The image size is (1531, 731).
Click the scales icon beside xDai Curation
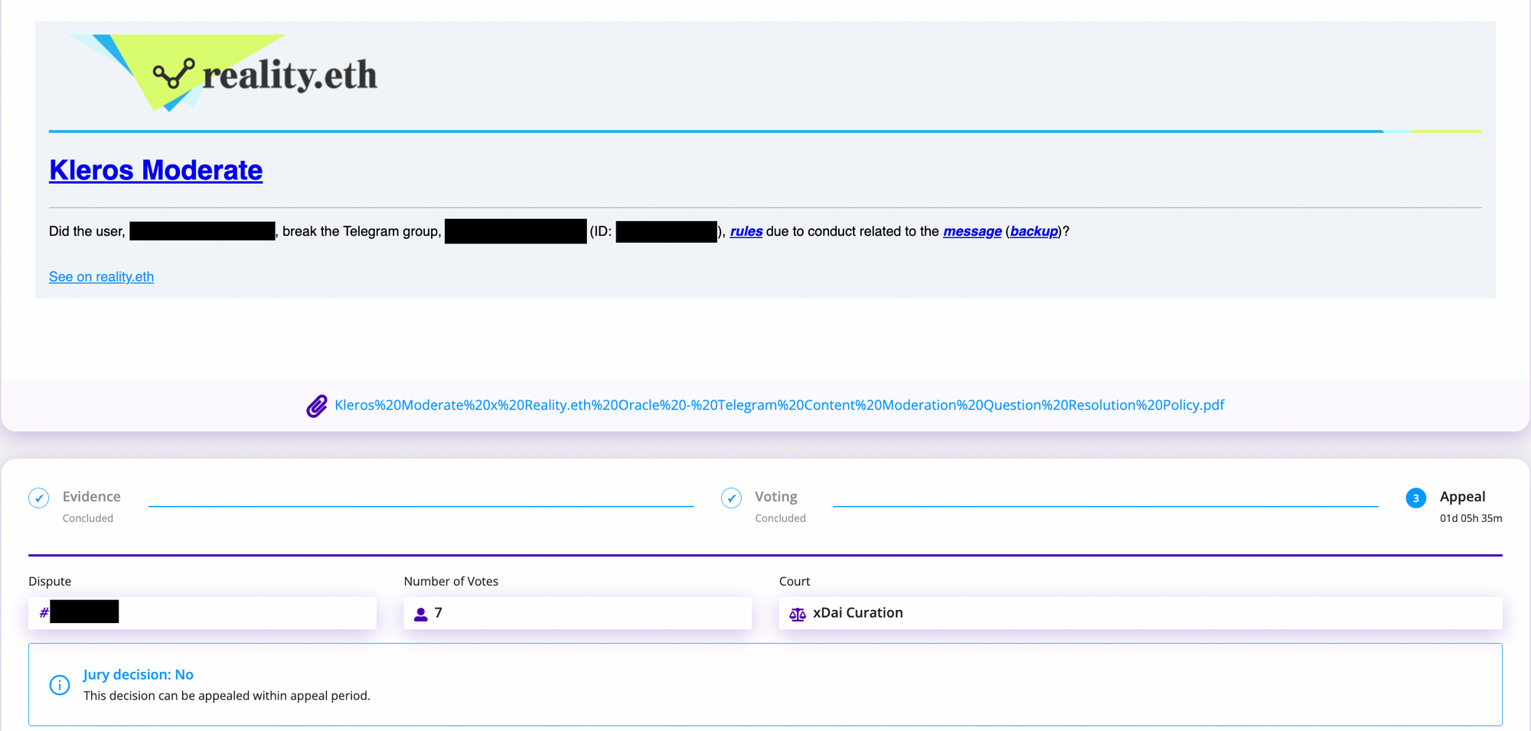point(798,614)
